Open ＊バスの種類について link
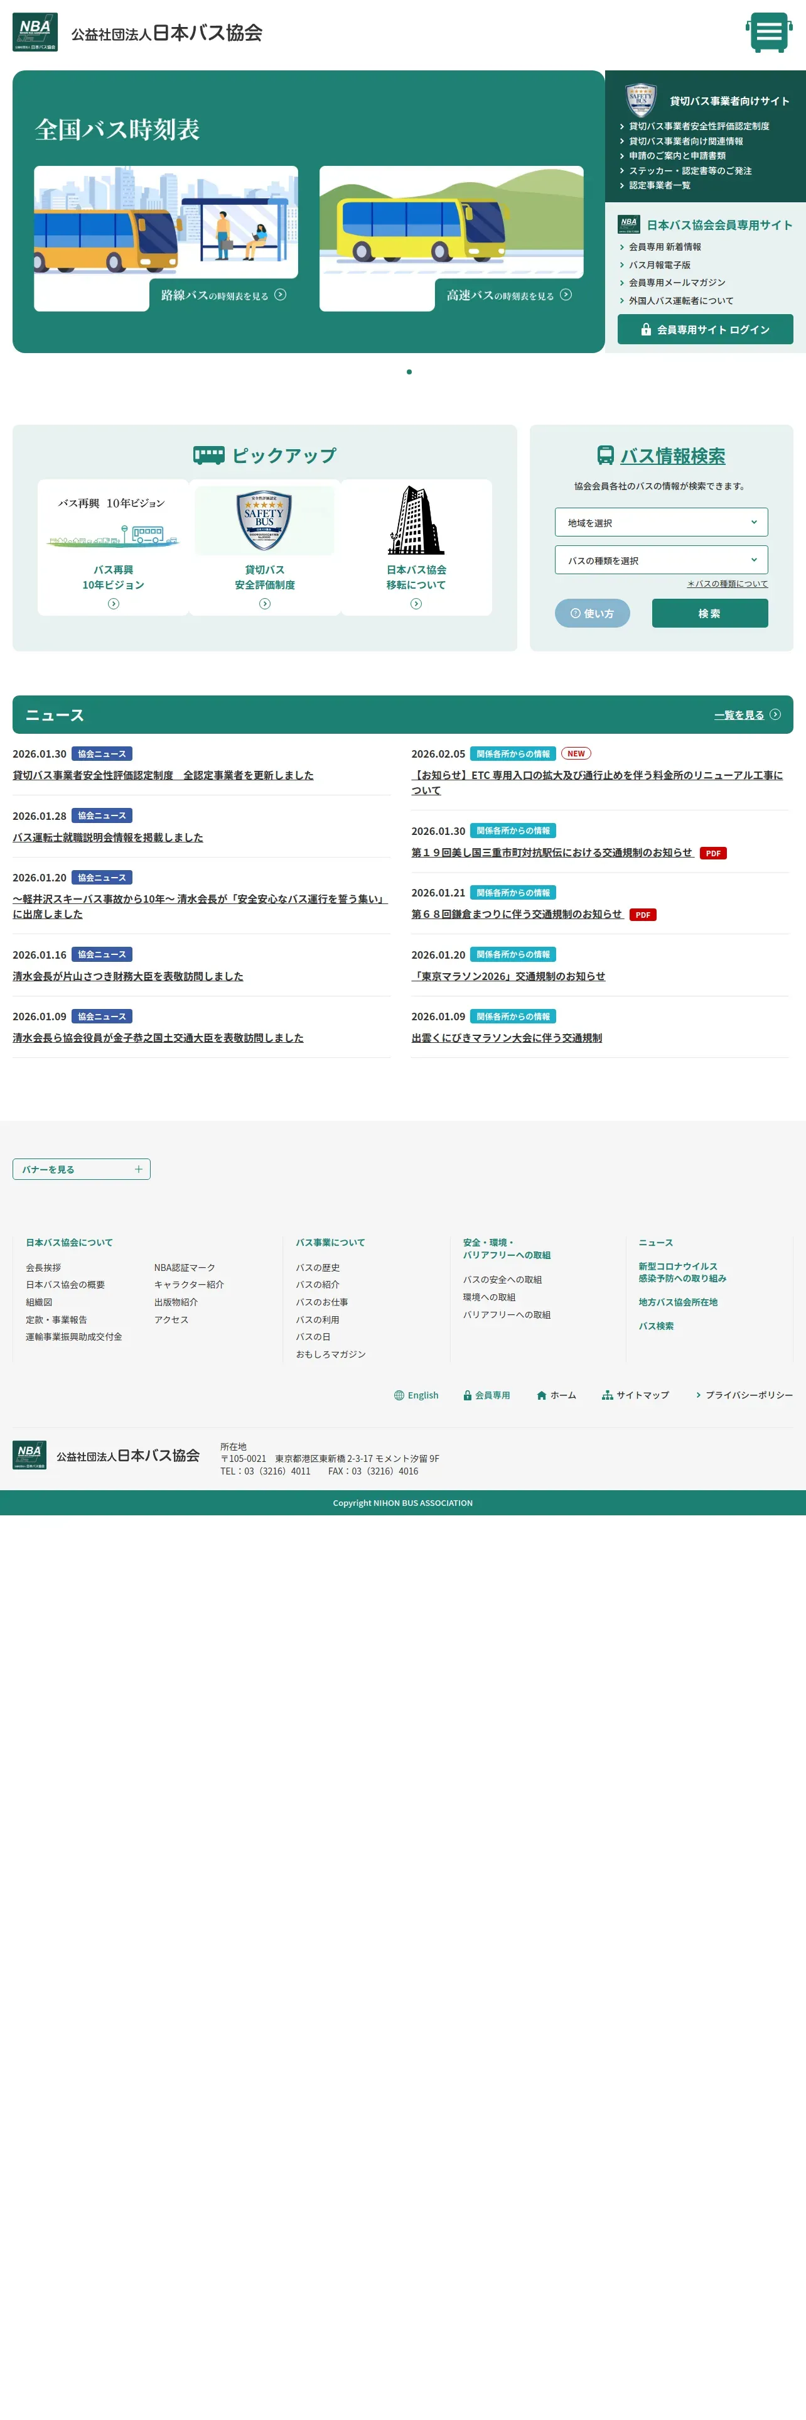 click(x=727, y=584)
